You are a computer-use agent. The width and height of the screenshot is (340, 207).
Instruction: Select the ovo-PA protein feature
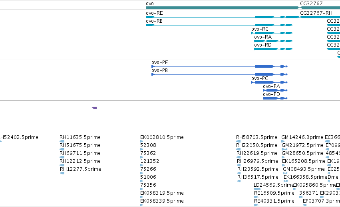pyautogui.click(x=275, y=90)
